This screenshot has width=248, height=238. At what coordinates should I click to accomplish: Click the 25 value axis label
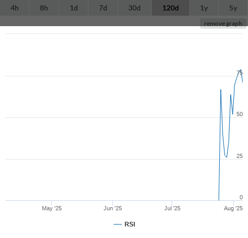click(x=240, y=156)
